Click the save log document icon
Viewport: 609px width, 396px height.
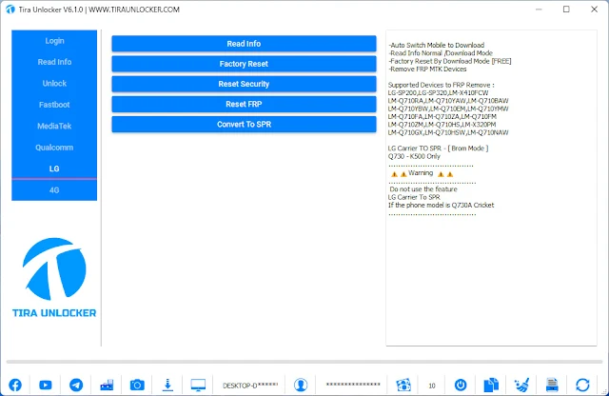tap(552, 386)
